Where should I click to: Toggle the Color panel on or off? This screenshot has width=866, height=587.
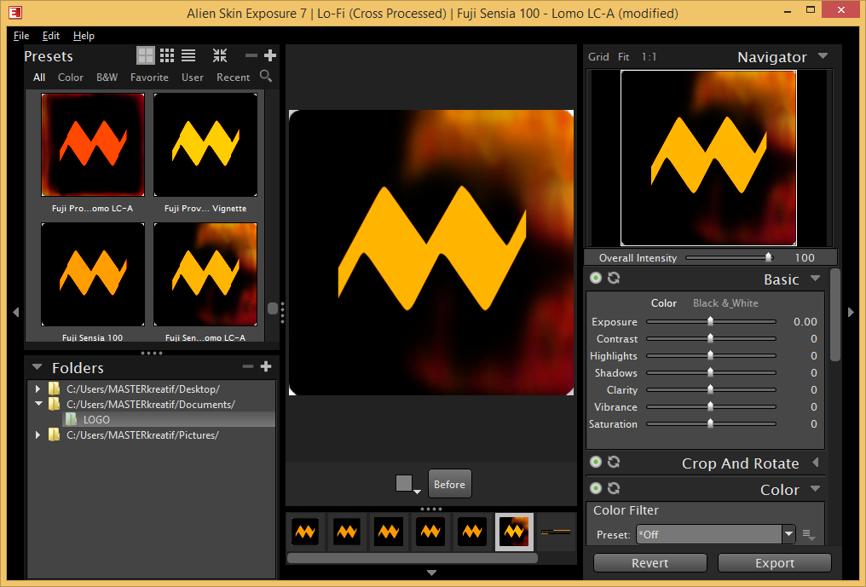595,488
